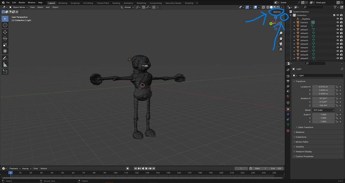Open the Scene properties tab

[x=288, y=91]
